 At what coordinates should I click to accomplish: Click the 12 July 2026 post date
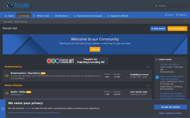(135, 77)
